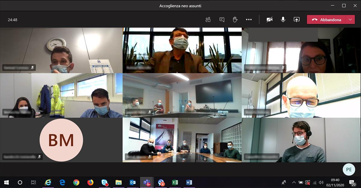Image resolution: width=361 pixels, height=188 pixels.
Task: Open Outlook from the taskbar
Action: [x=133, y=182]
